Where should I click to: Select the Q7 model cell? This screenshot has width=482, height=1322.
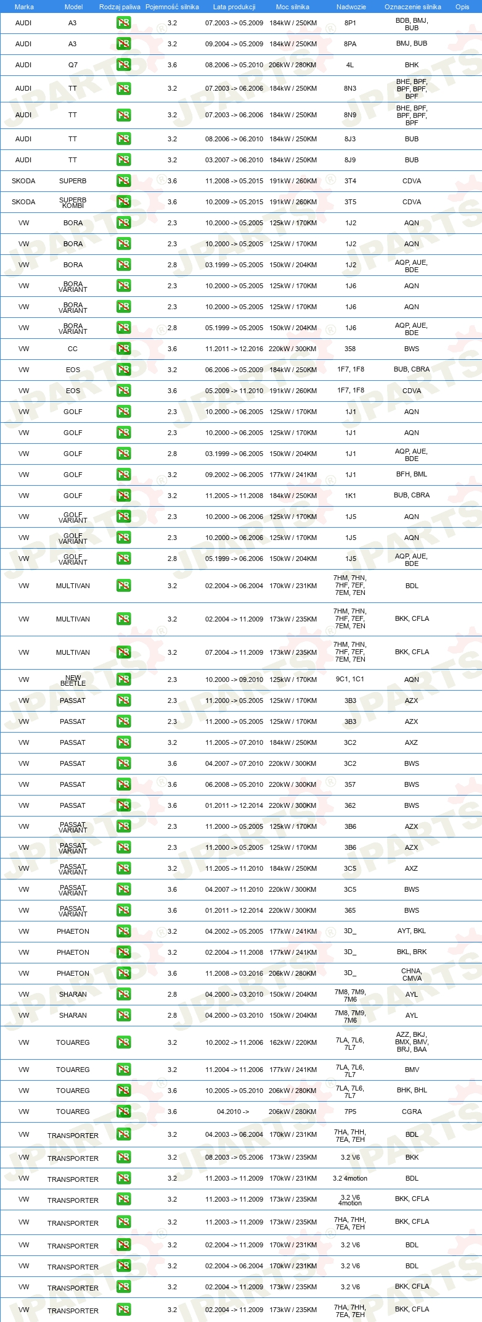click(73, 65)
